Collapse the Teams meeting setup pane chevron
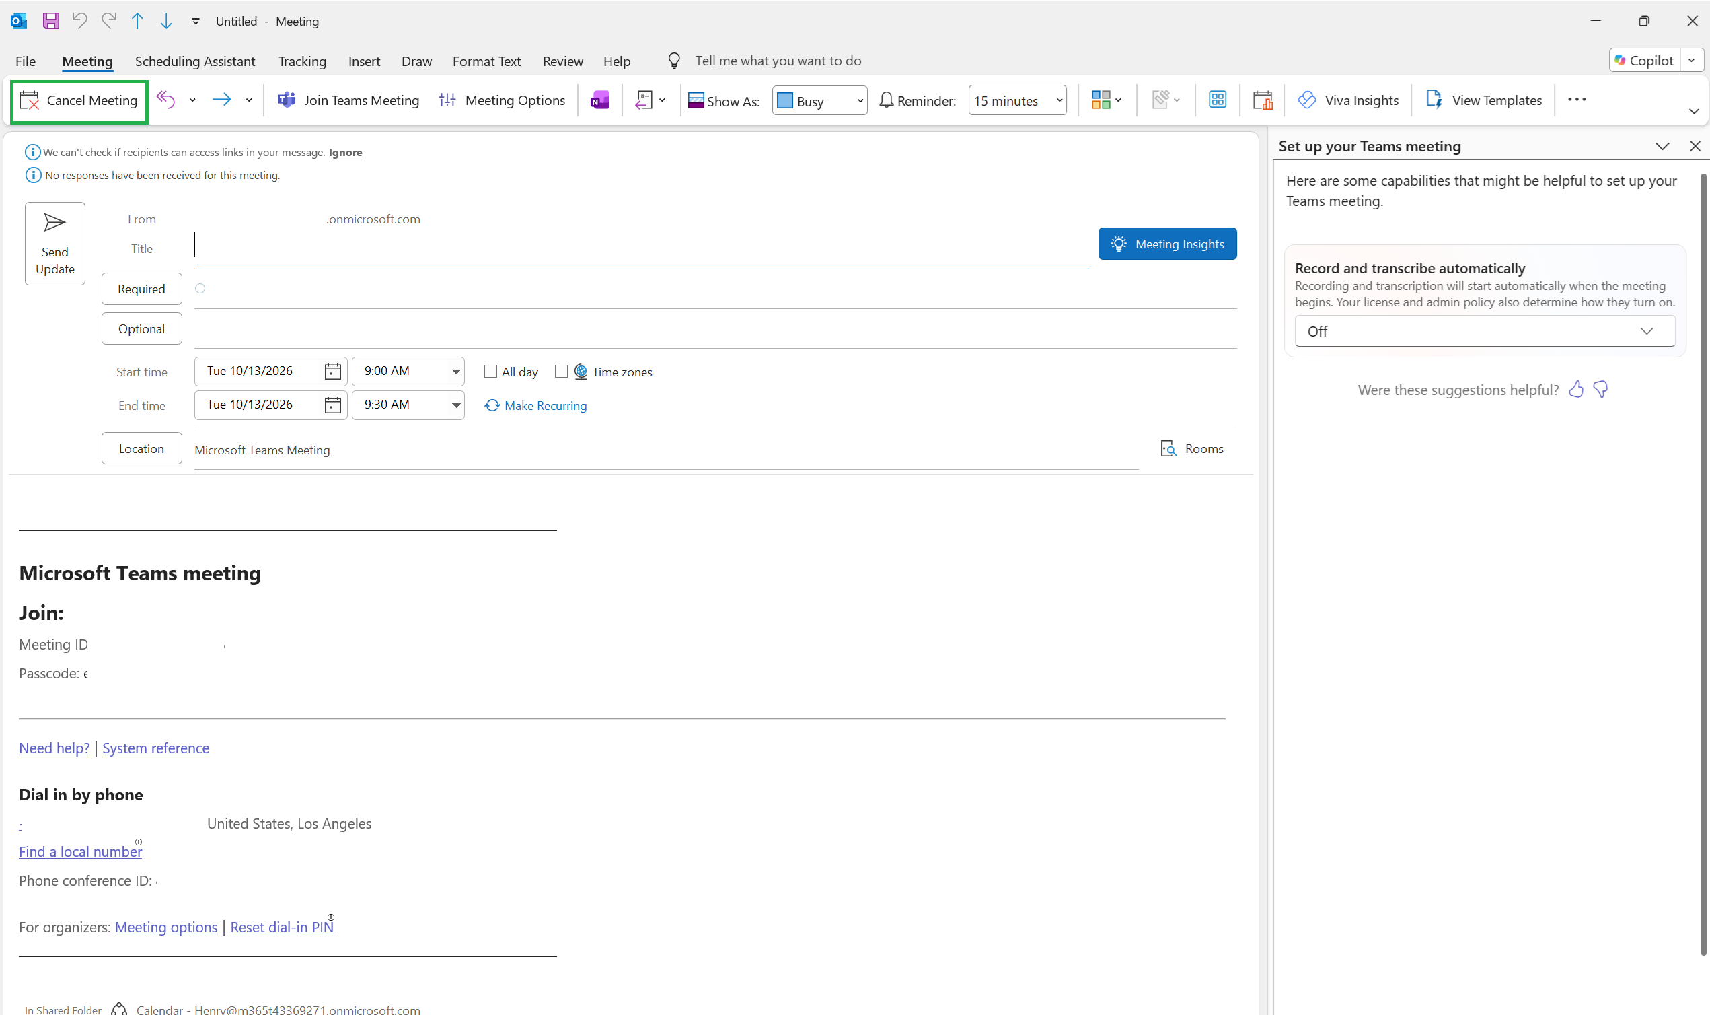Screen dimensions: 1710x1015 click(1662, 146)
